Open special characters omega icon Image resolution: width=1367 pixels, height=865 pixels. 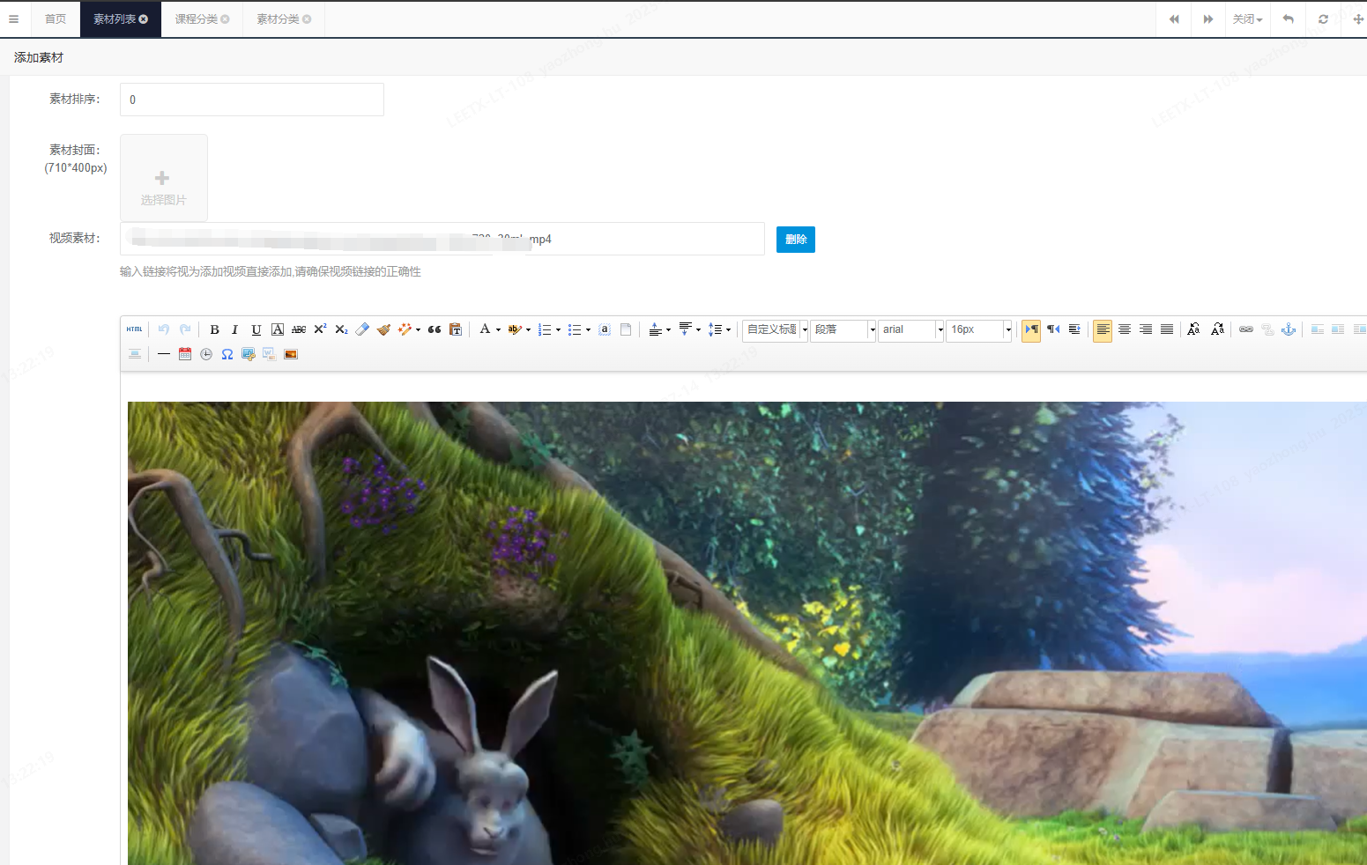click(x=227, y=354)
